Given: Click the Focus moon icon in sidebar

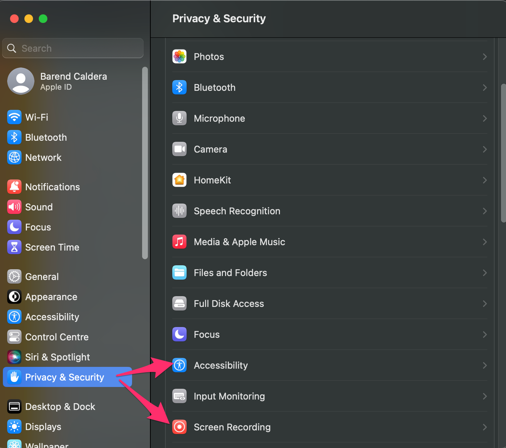Looking at the screenshot, I should (x=14, y=227).
